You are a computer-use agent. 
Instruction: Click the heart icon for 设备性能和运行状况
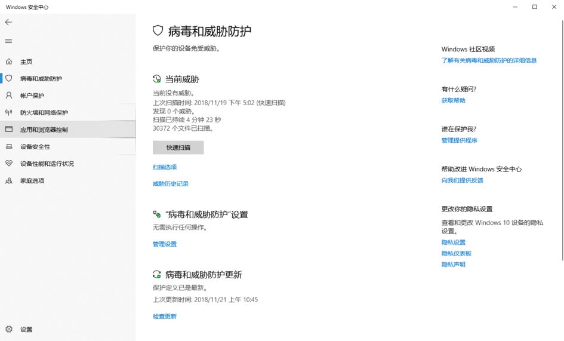pyautogui.click(x=9, y=164)
